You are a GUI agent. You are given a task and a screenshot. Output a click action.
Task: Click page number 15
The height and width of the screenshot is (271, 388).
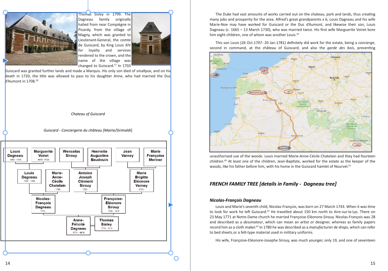click(x=373, y=264)
